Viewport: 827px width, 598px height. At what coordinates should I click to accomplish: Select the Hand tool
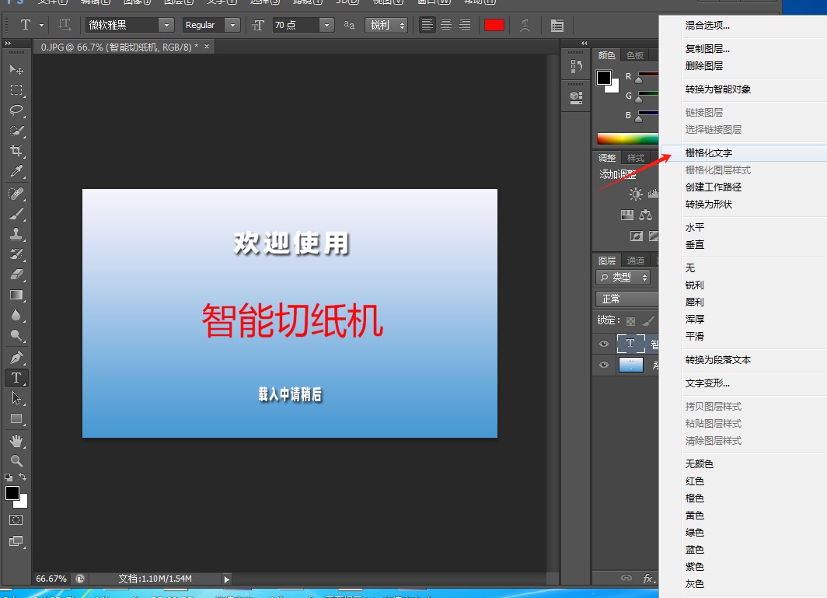[x=16, y=441]
